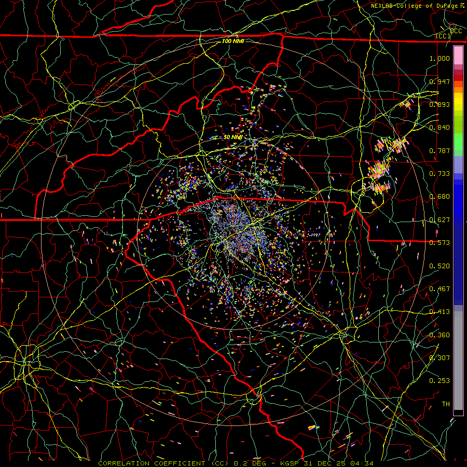Pick the red segment of the color bar
The height and width of the screenshot is (467, 467).
point(458,78)
